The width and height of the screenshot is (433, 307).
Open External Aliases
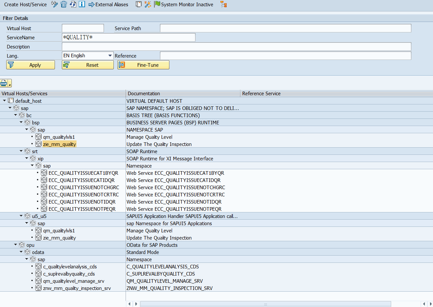pyautogui.click(x=108, y=5)
